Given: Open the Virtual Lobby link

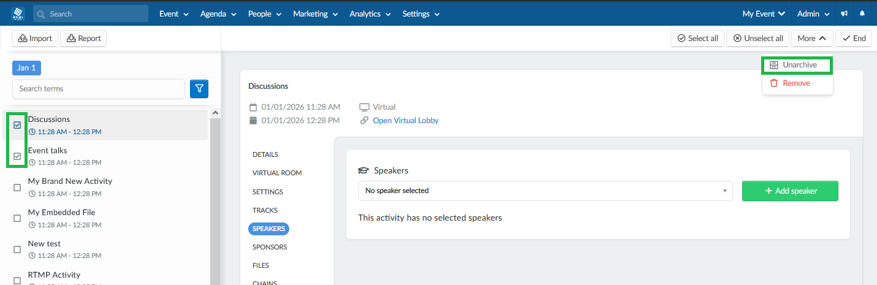Looking at the screenshot, I should tap(406, 120).
